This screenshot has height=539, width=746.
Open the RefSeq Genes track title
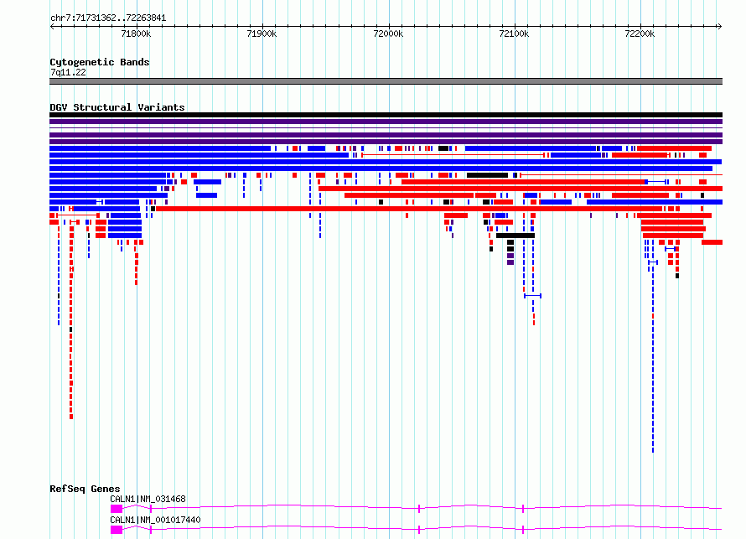85,489
